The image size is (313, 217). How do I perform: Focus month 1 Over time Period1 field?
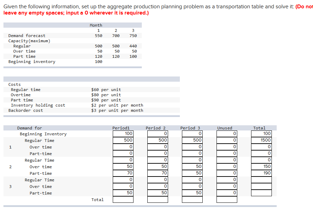point(123,147)
